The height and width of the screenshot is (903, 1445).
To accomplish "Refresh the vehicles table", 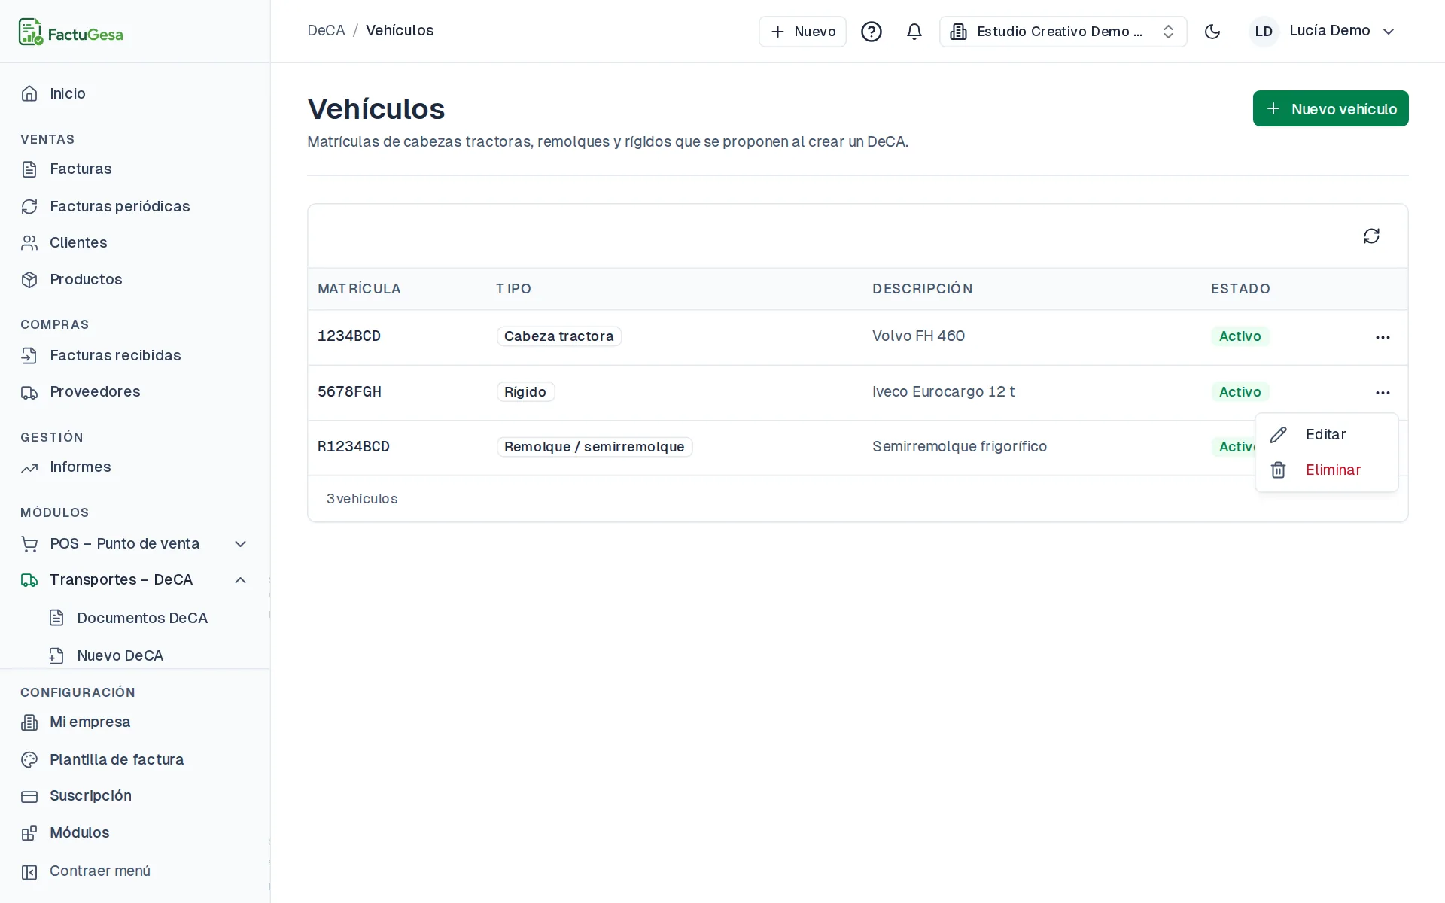I will (x=1371, y=236).
